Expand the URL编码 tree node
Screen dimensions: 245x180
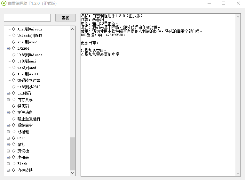pyautogui.click(x=8, y=93)
